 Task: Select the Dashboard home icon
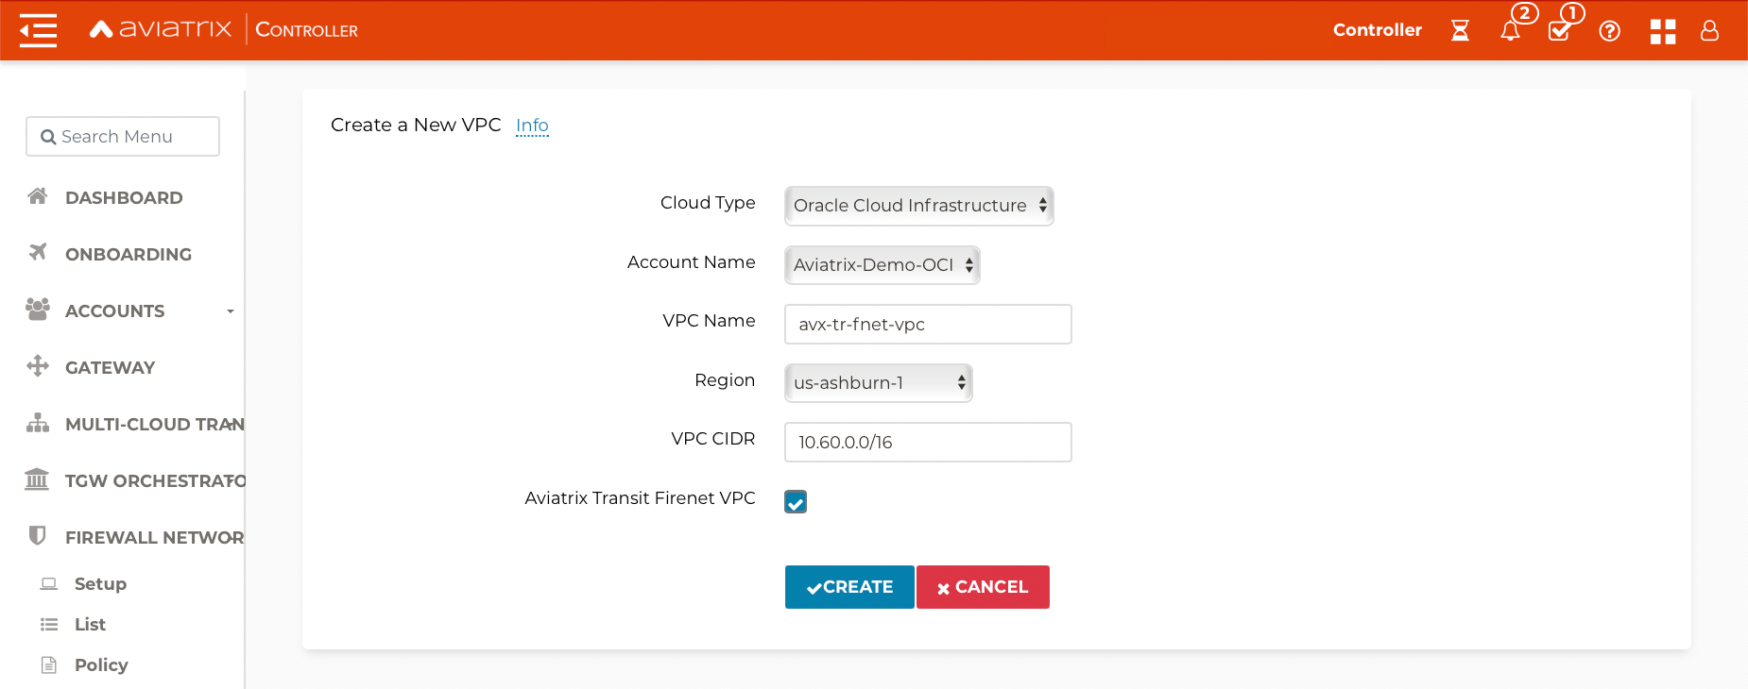37,196
